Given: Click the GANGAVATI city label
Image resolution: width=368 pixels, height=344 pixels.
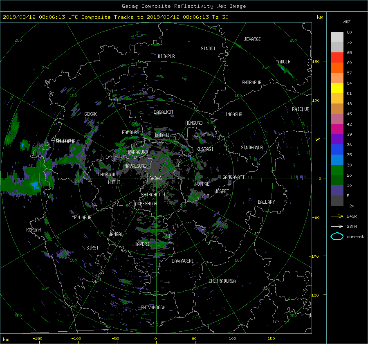Looking at the screenshot, I should pos(233,177).
